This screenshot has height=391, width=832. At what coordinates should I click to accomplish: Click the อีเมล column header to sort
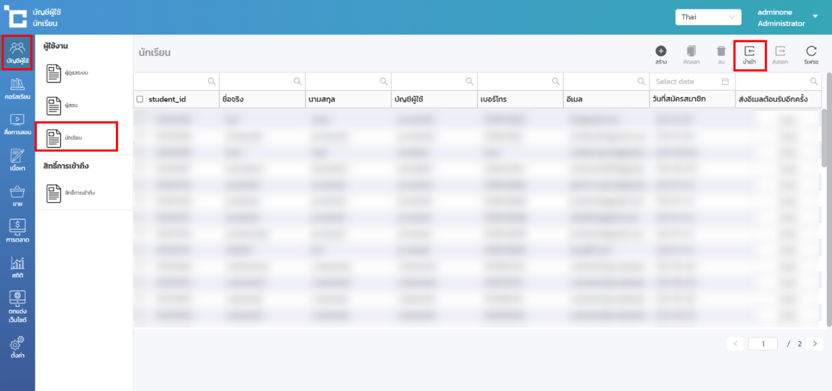point(606,99)
